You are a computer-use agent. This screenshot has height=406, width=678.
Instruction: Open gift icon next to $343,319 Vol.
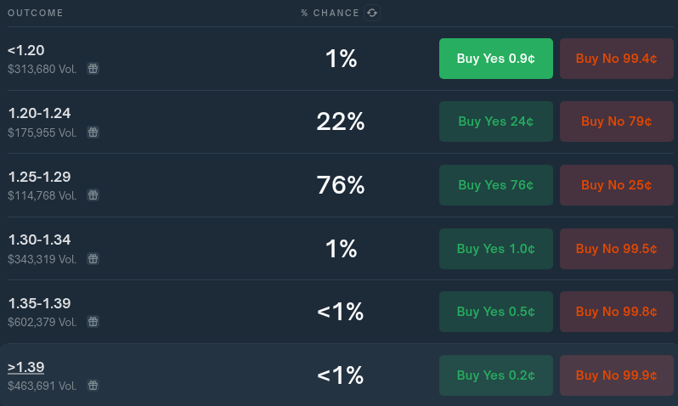click(x=93, y=258)
